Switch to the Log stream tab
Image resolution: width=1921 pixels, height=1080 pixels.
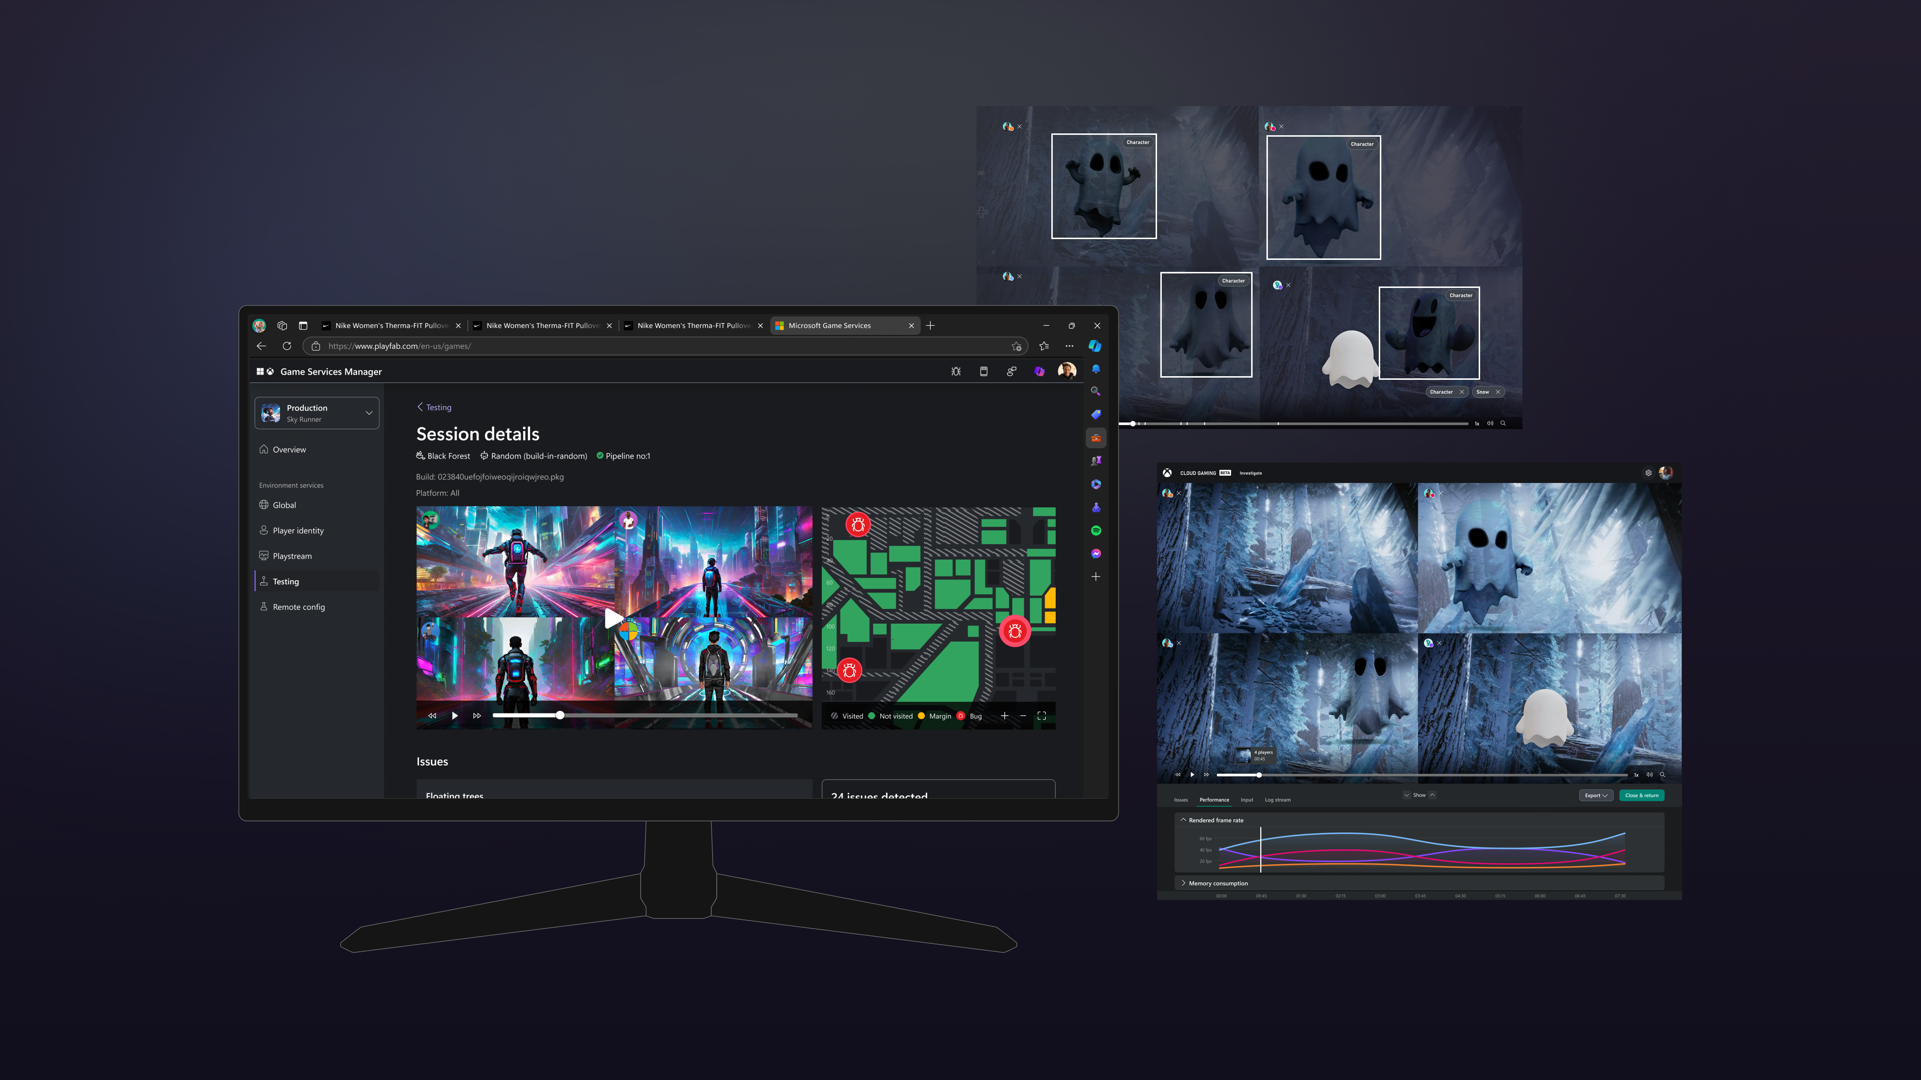point(1277,800)
